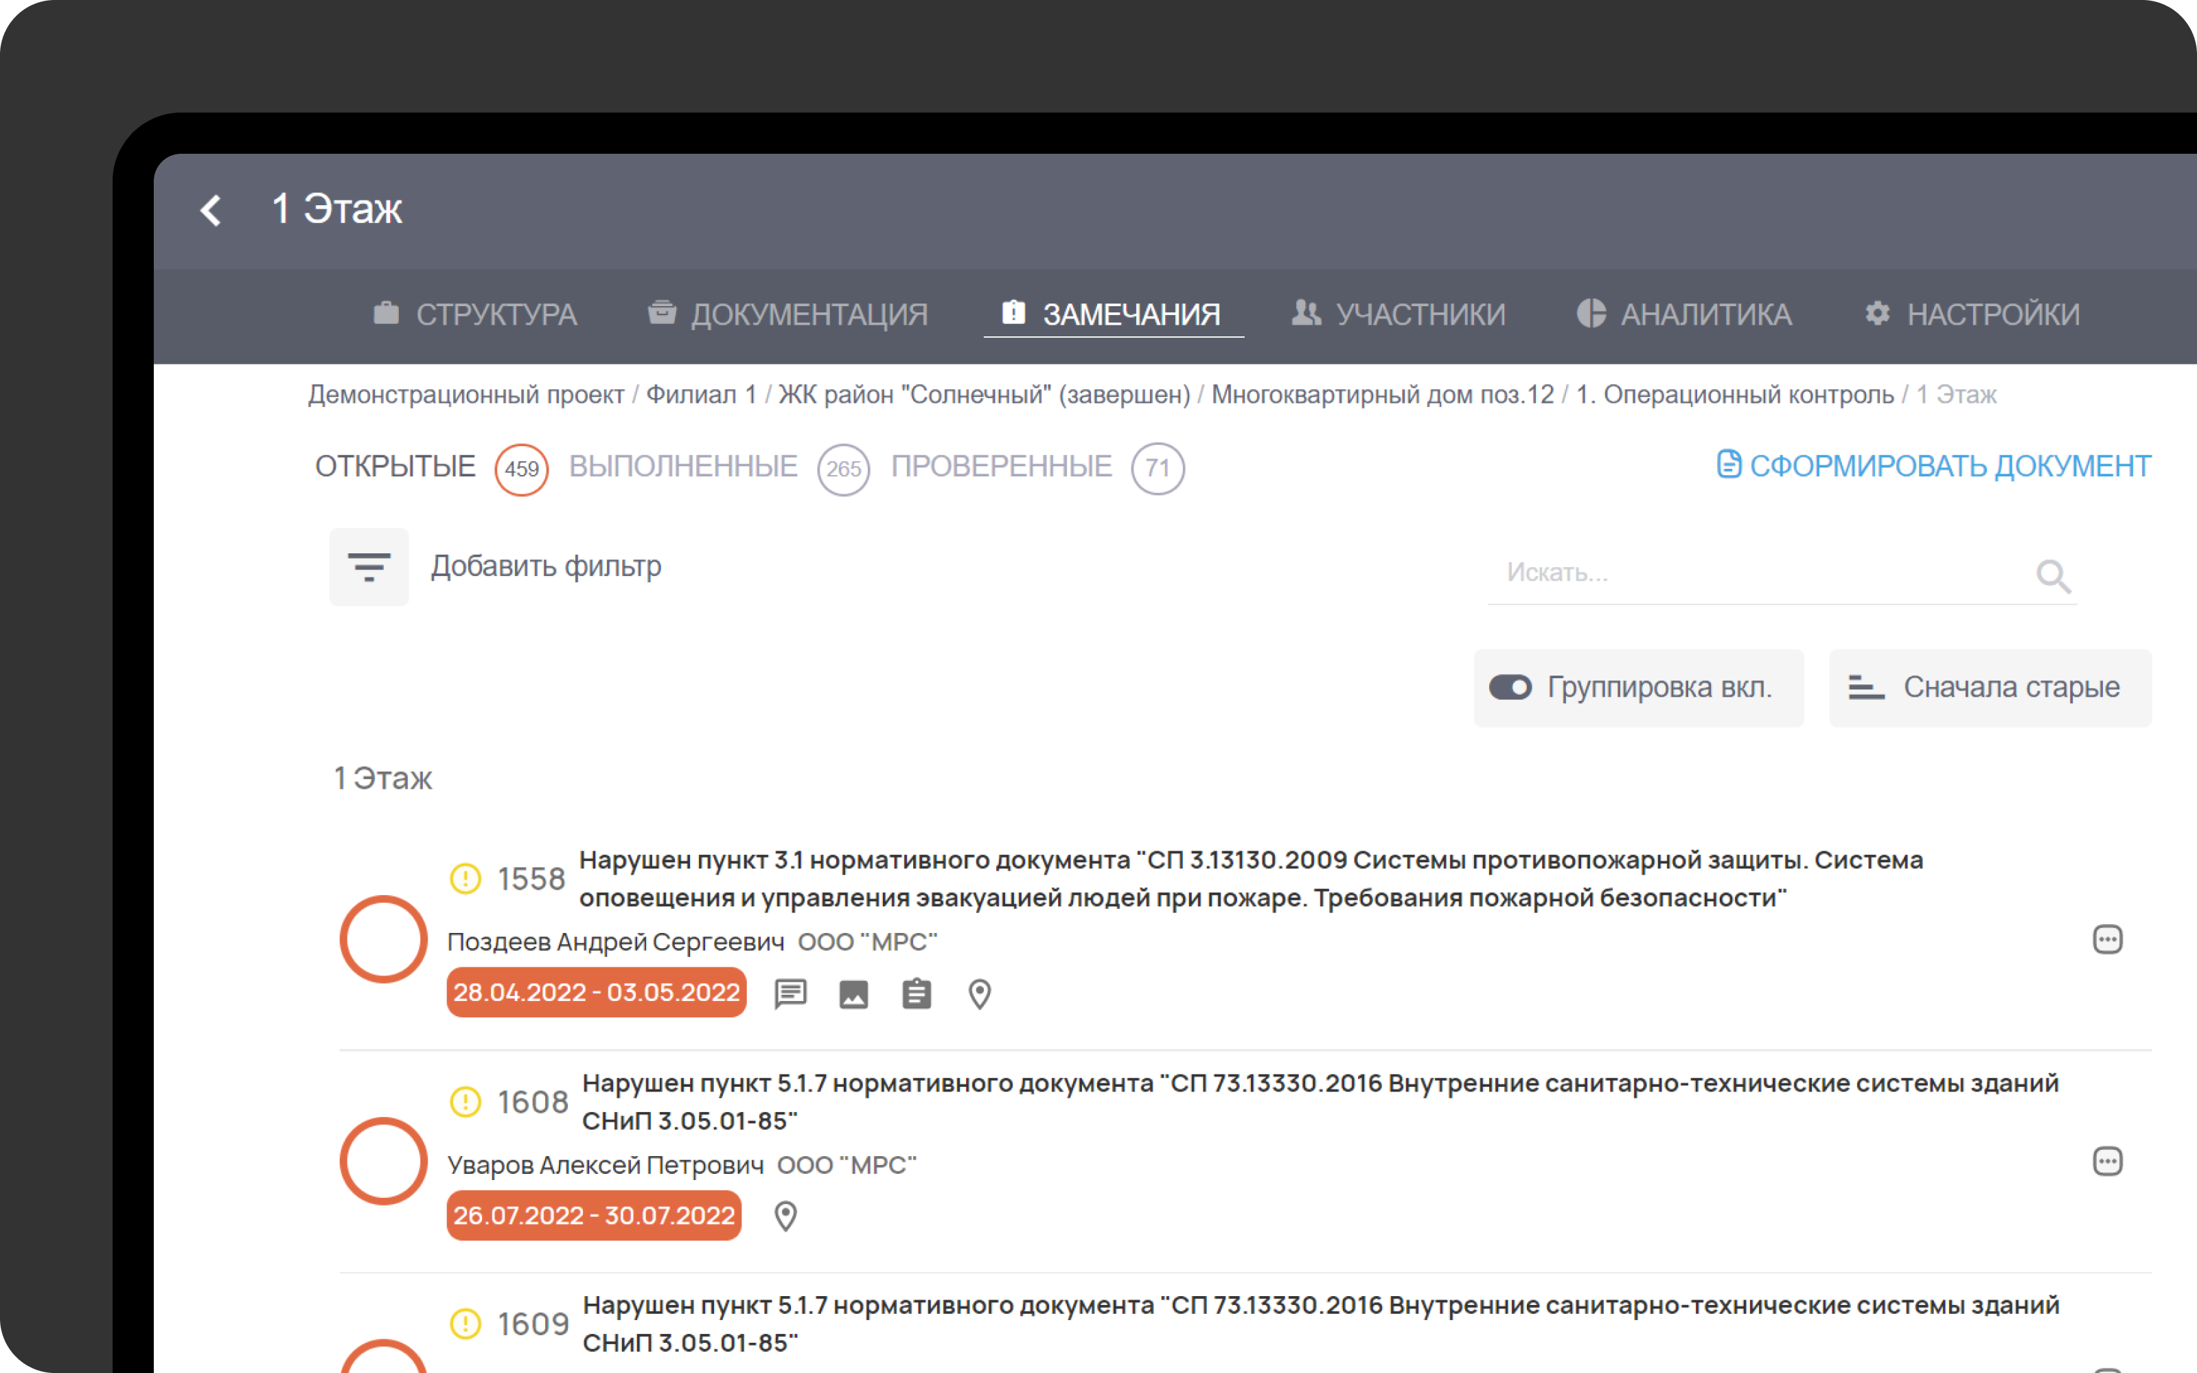This screenshot has width=2197, height=1373.
Task: Navigate to Демонстрационный проект breadcrumb
Action: pos(465,395)
